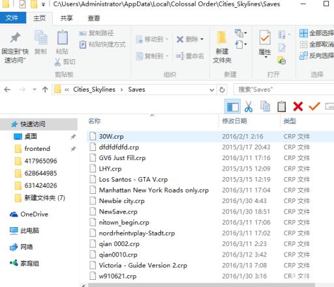Click the History icon in Open group

tap(282, 61)
